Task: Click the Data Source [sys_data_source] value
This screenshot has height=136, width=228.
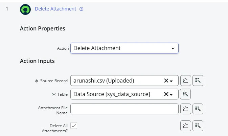Action: (x=112, y=94)
